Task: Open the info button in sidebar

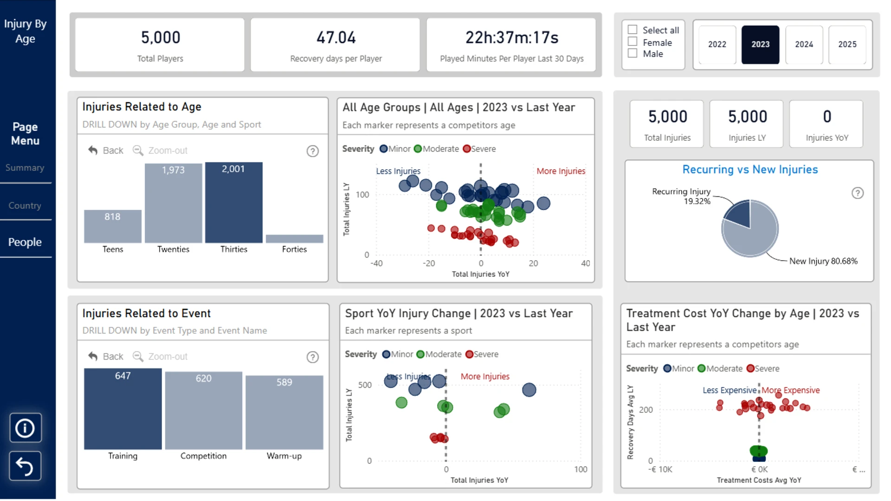Action: tap(25, 428)
